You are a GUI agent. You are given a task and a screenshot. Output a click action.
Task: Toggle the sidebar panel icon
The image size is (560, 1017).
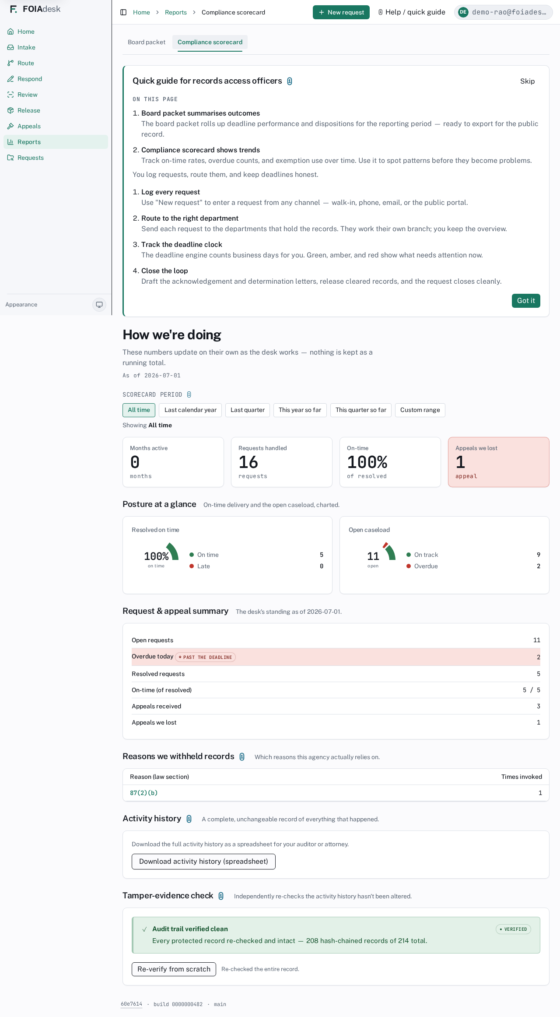[x=123, y=12]
